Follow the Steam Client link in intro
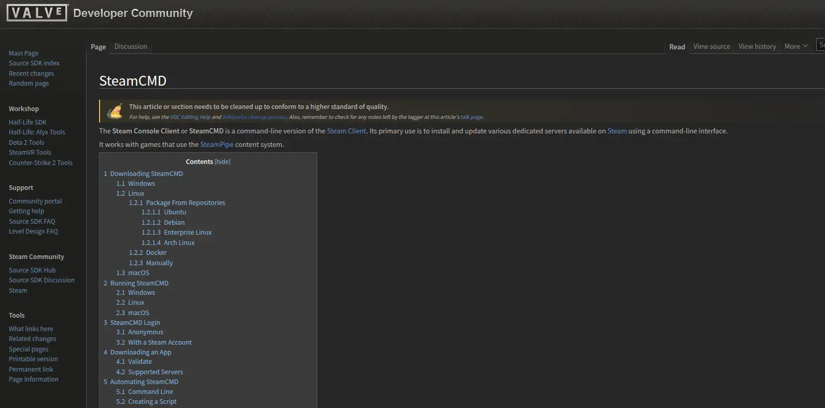This screenshot has height=408, width=825. (346, 131)
